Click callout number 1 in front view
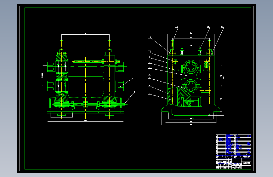Viewport: 273px width, 177px height. (x=134, y=77)
